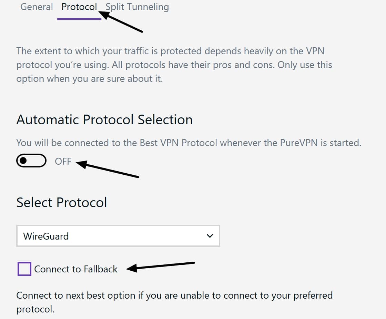Open the Split Tunneling tab
The height and width of the screenshot is (319, 386).
click(137, 7)
